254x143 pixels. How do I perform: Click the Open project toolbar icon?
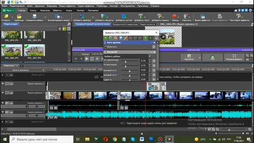[x=6, y=17]
